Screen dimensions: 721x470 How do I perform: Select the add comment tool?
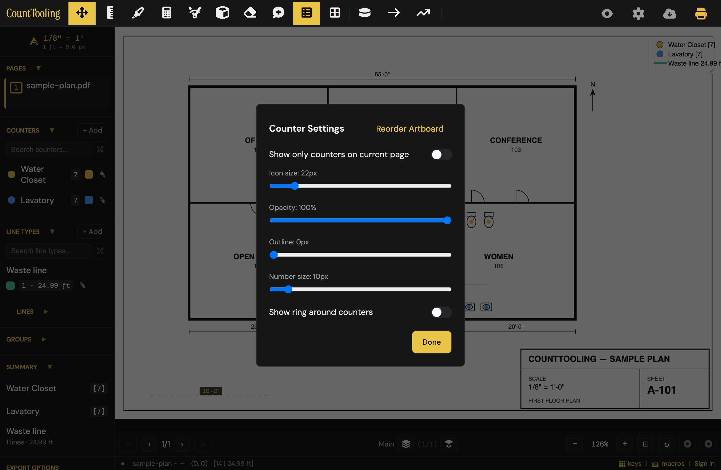(x=278, y=13)
